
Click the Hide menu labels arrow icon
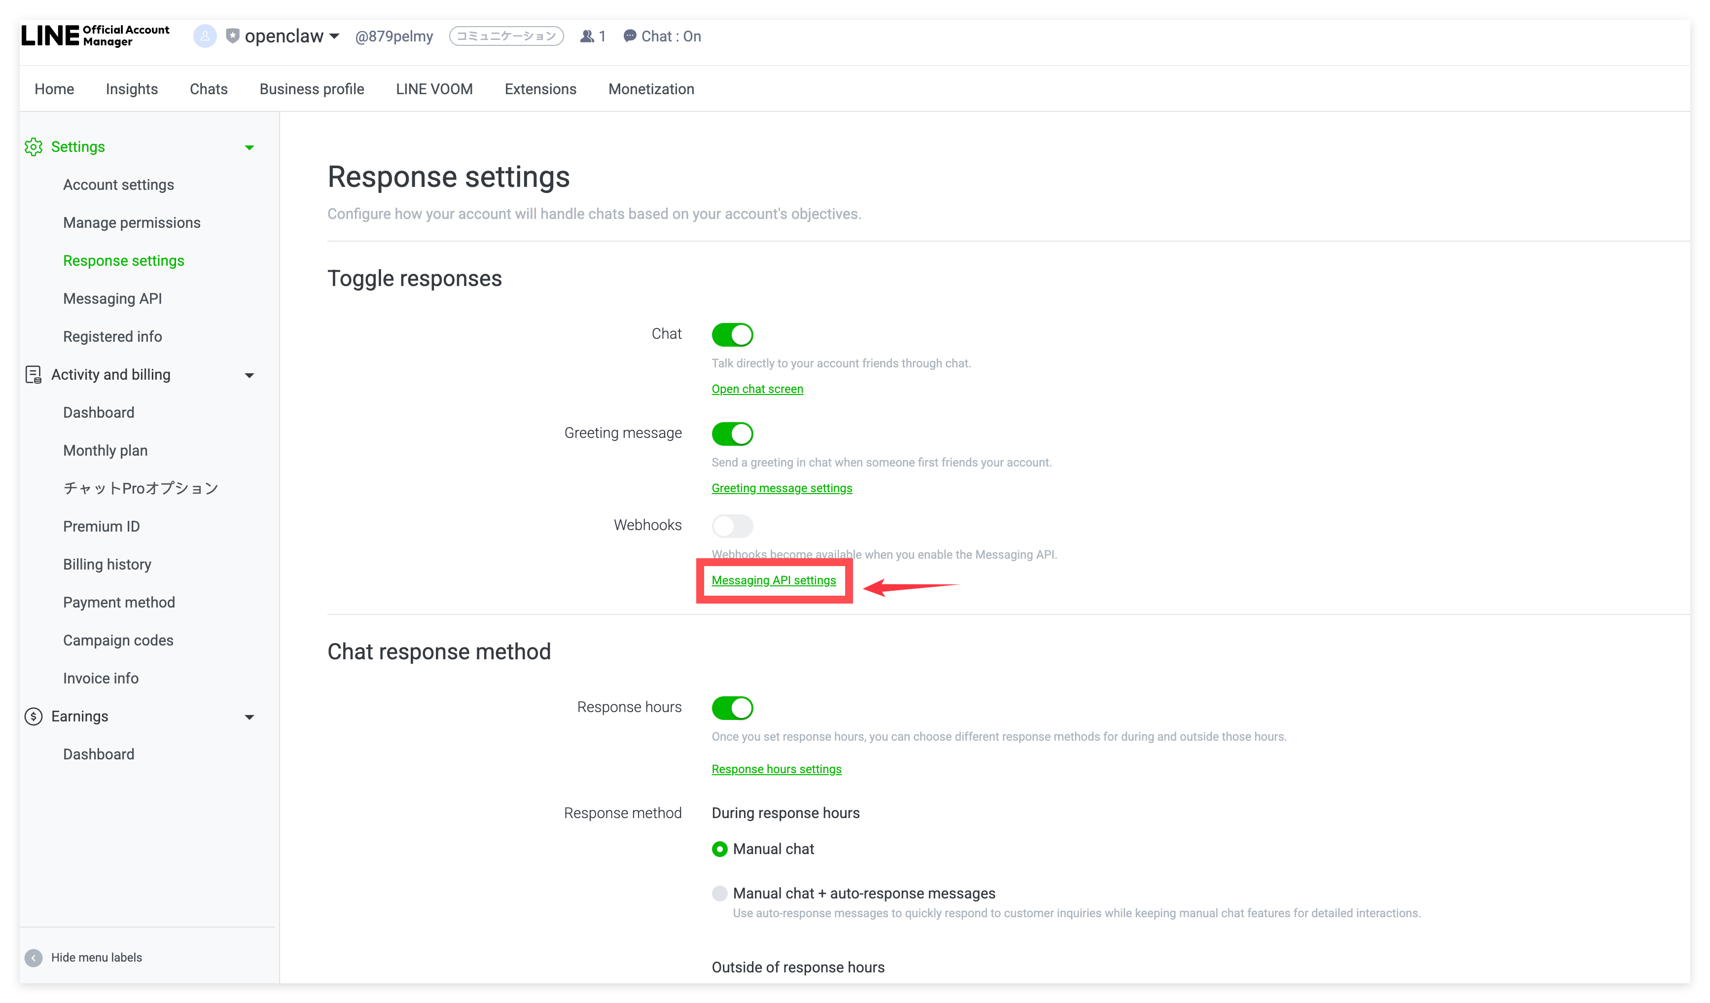point(33,958)
